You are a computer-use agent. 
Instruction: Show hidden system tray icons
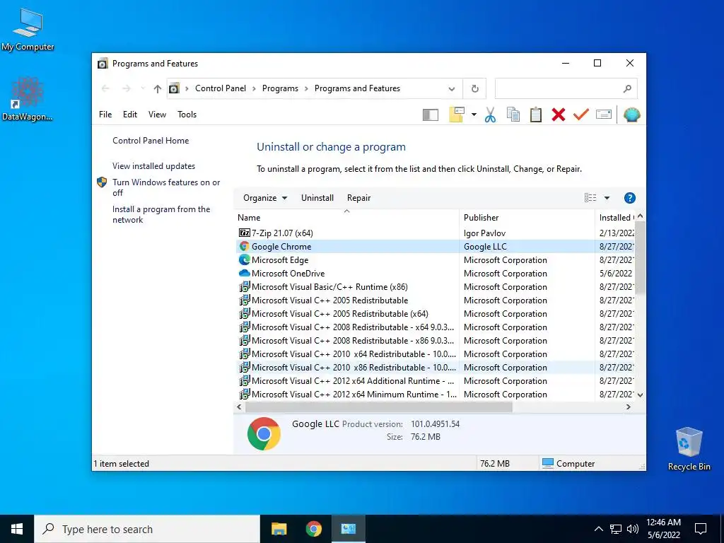[x=598, y=529]
